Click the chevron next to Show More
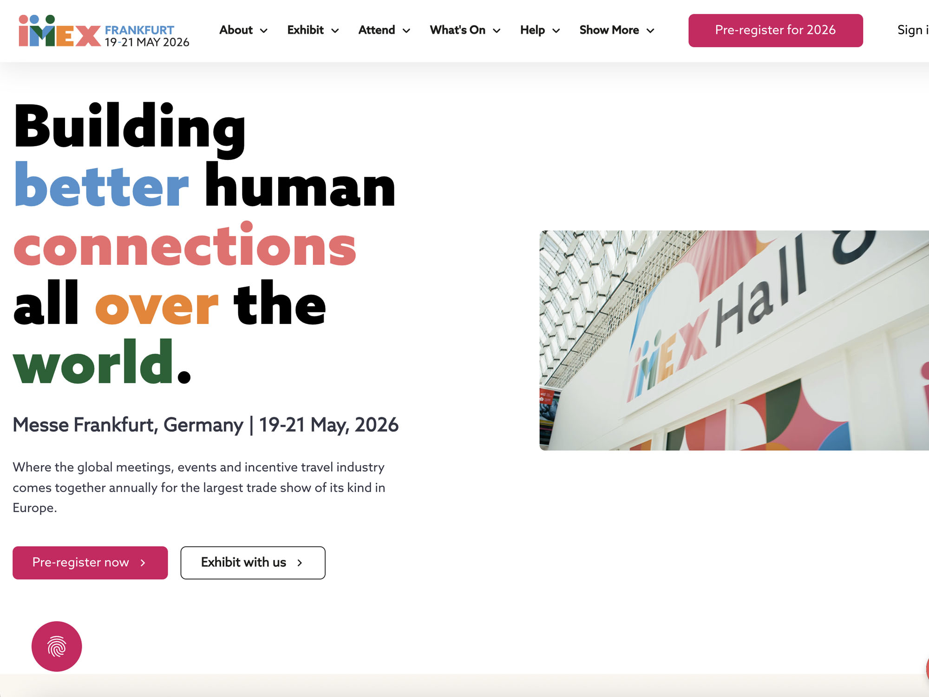Screen dimensions: 929x697 click(x=650, y=31)
